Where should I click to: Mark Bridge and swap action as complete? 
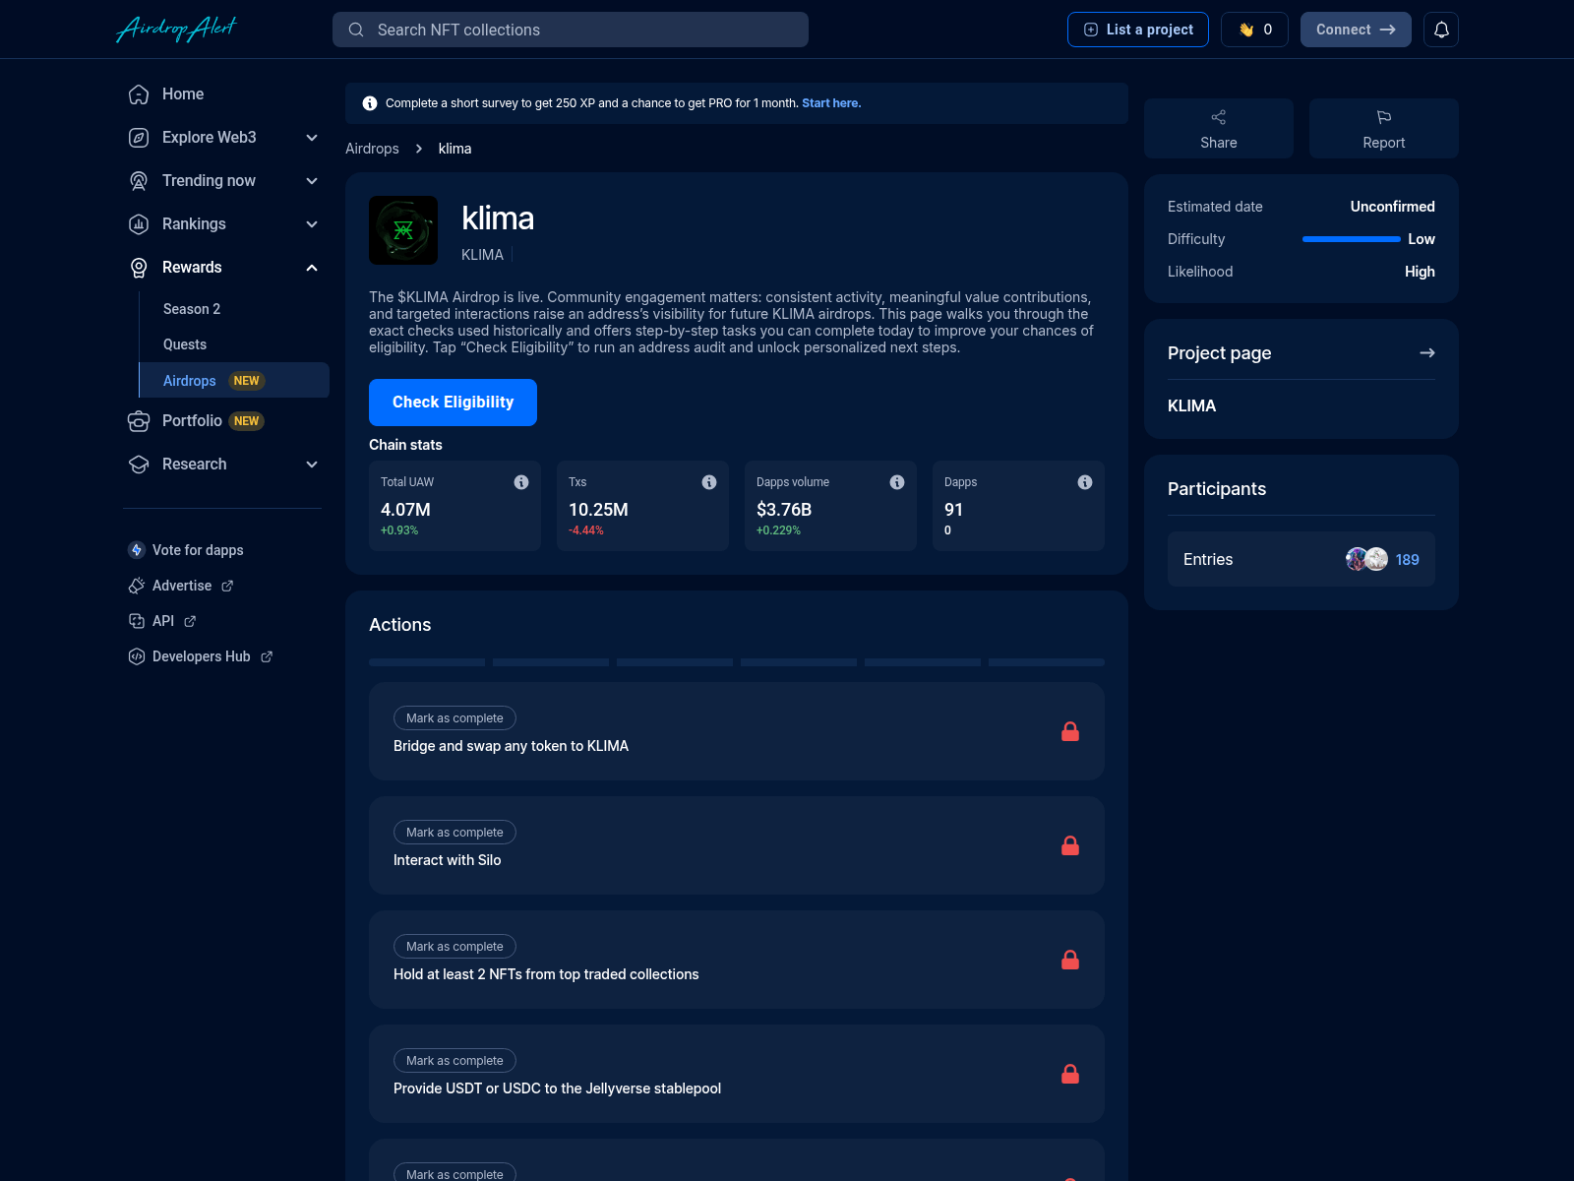tap(454, 718)
